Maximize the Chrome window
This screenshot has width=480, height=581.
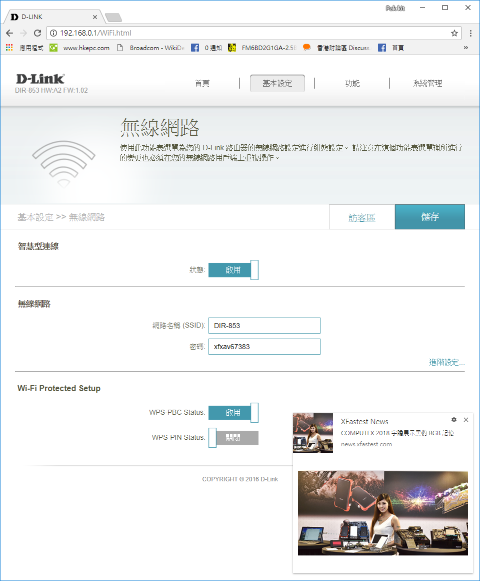coord(445,8)
